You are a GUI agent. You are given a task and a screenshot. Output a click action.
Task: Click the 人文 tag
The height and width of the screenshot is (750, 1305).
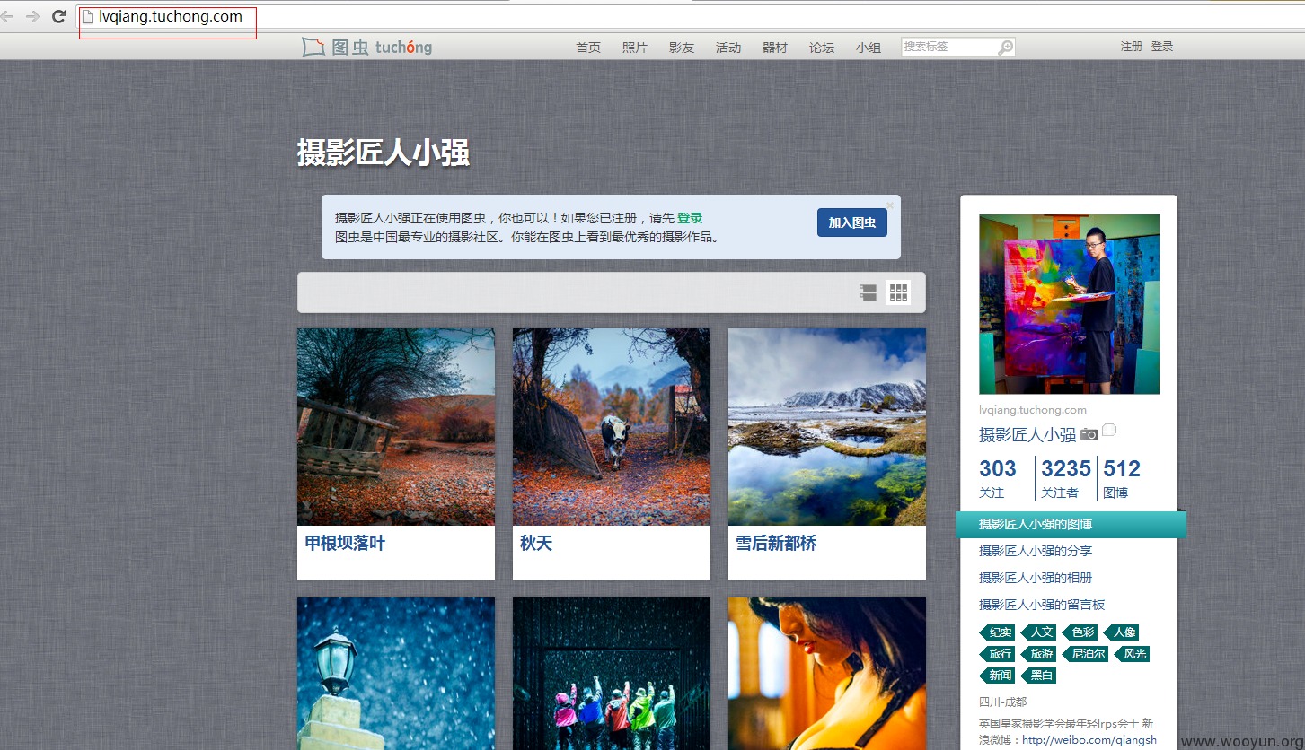[1040, 632]
